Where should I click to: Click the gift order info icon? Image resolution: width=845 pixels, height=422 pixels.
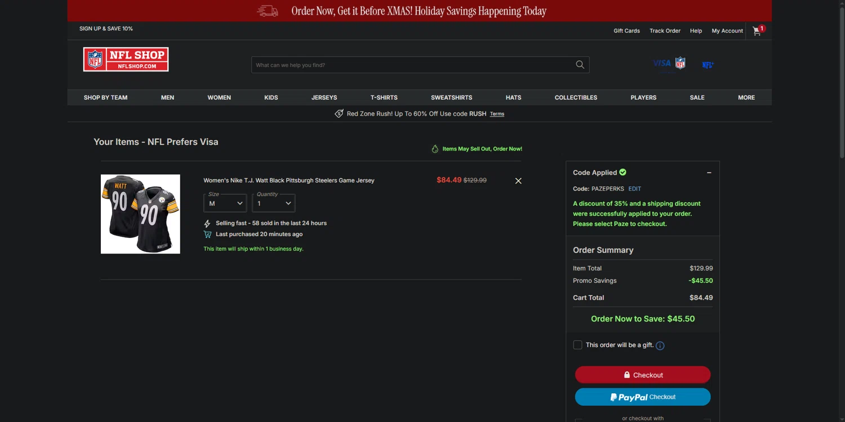tap(660, 345)
